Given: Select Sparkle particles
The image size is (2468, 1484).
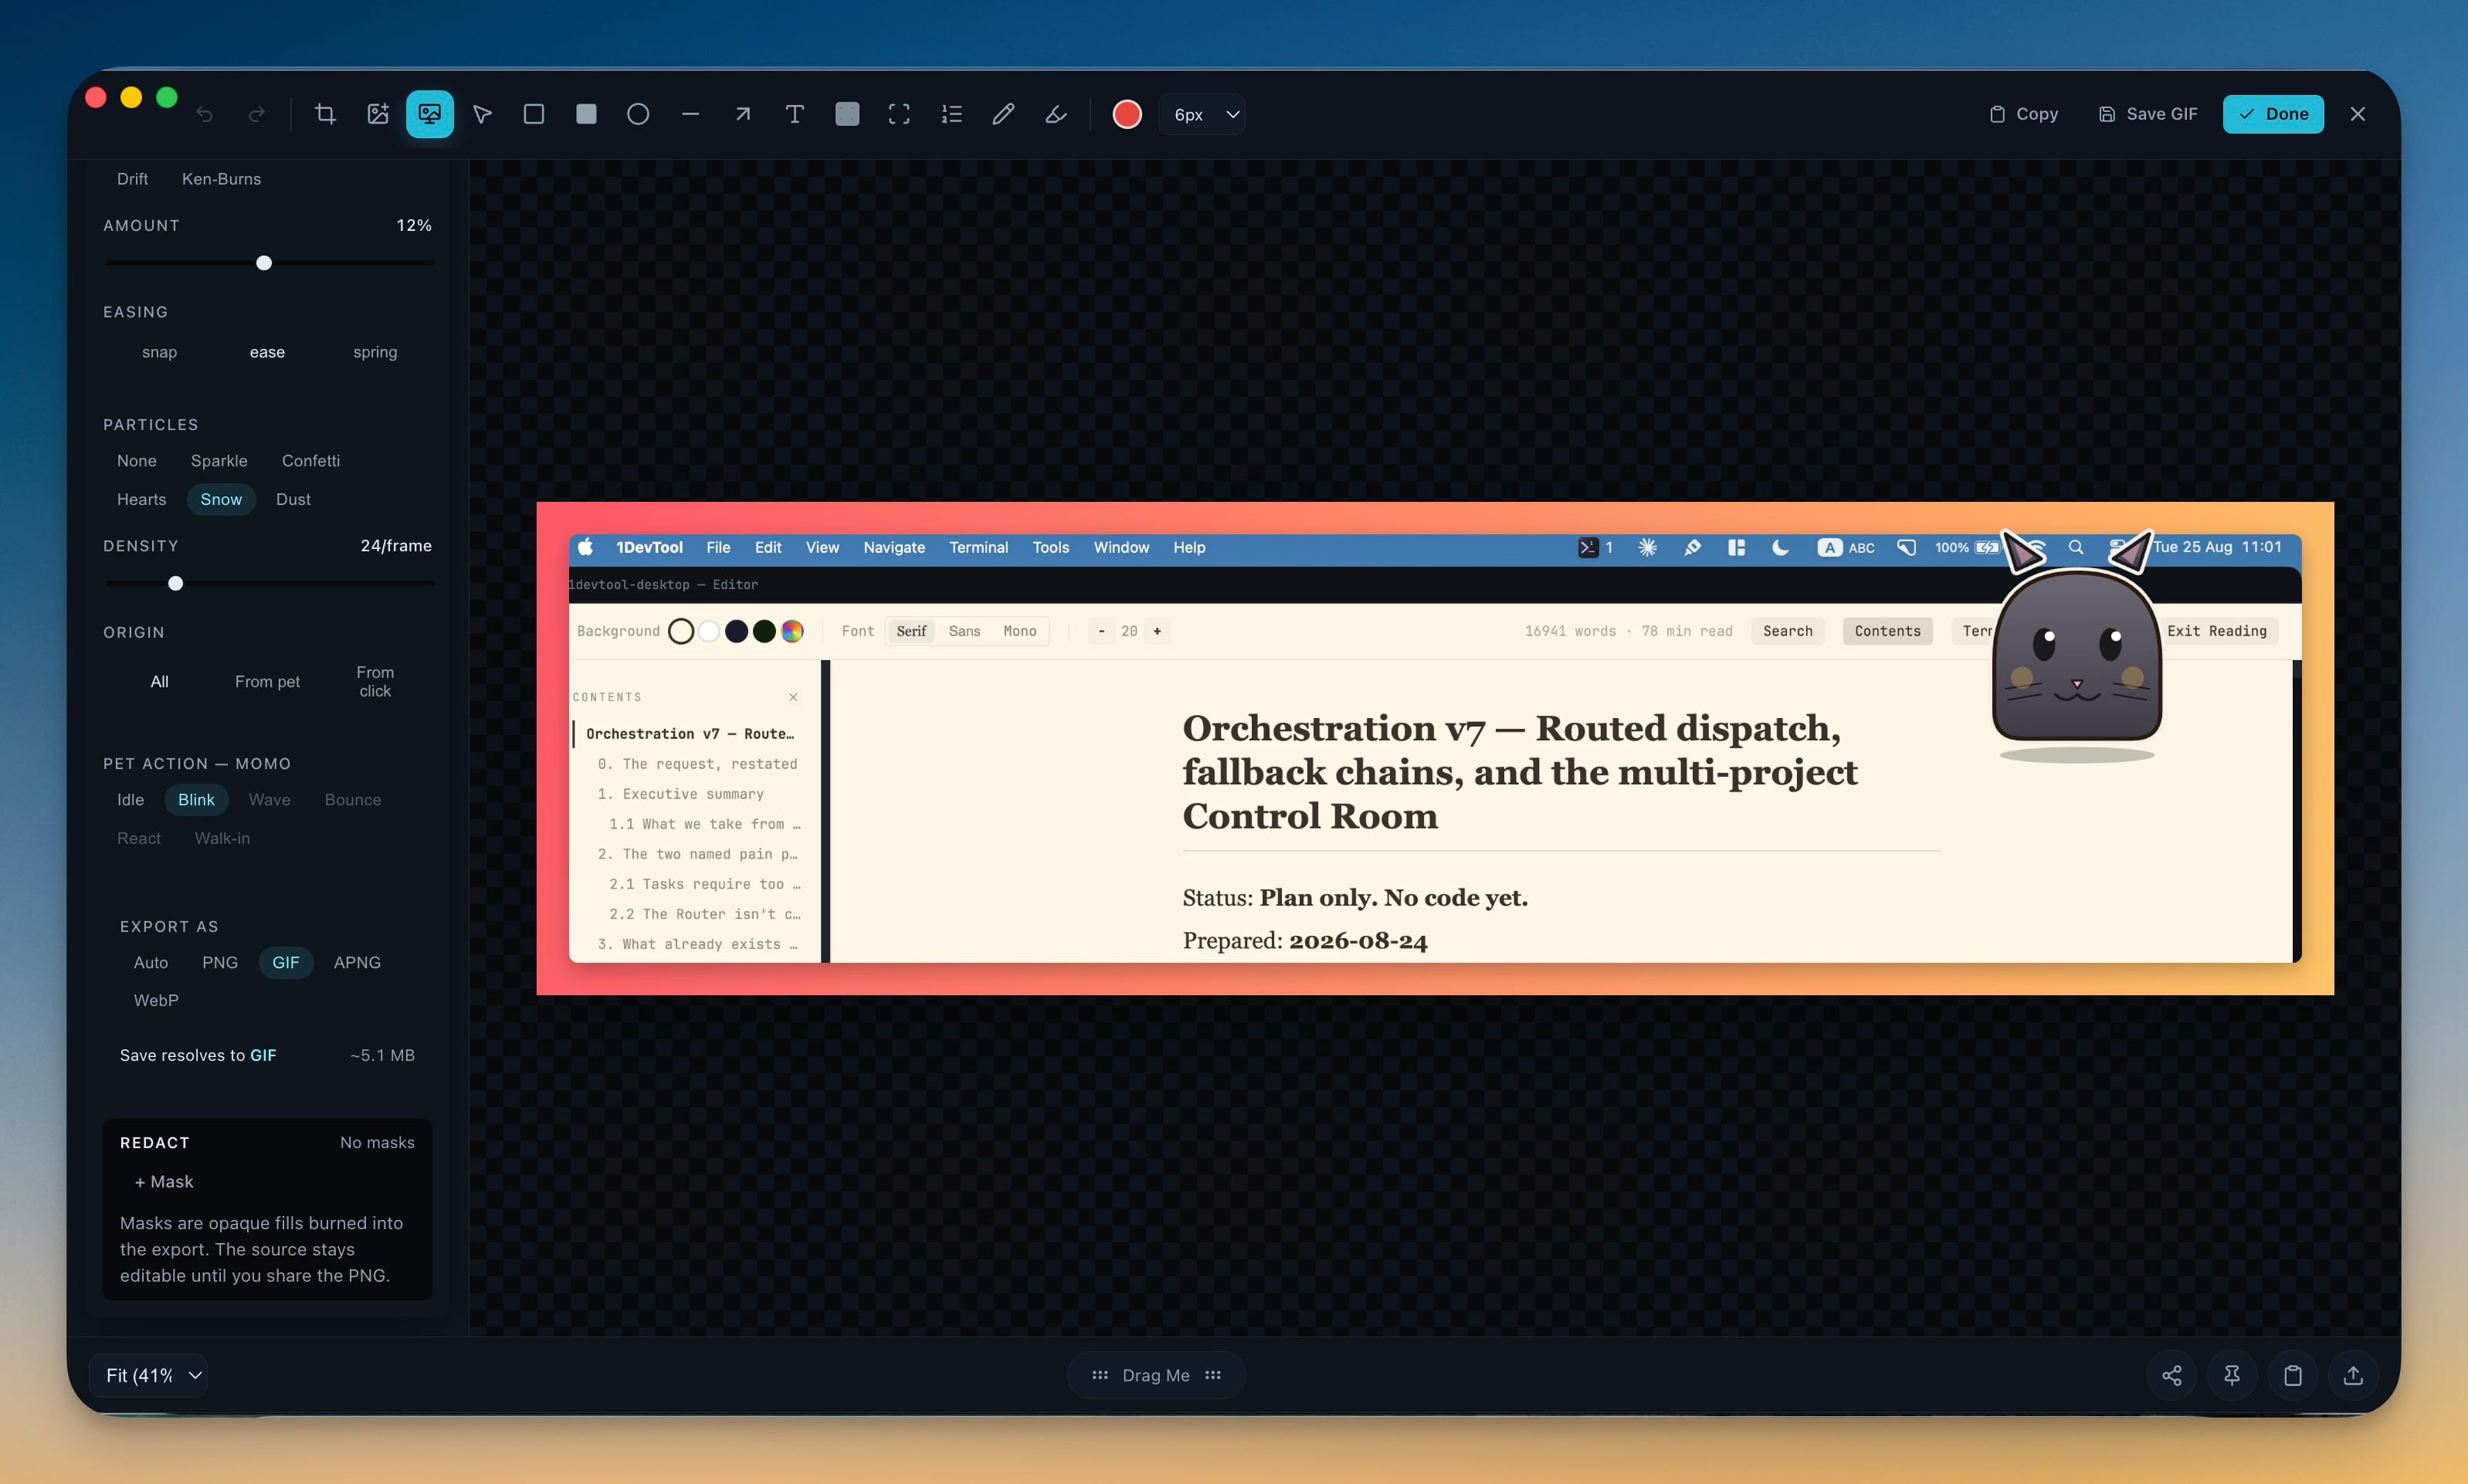Looking at the screenshot, I should (219, 461).
